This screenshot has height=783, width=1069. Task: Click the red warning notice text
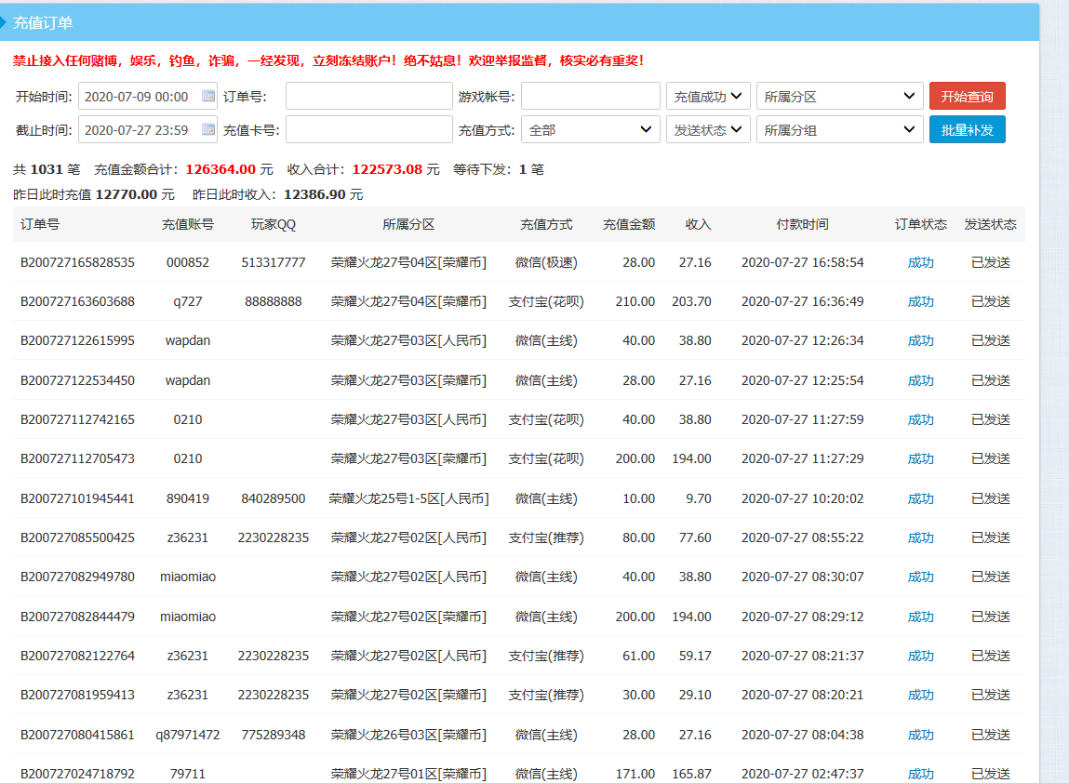point(327,60)
